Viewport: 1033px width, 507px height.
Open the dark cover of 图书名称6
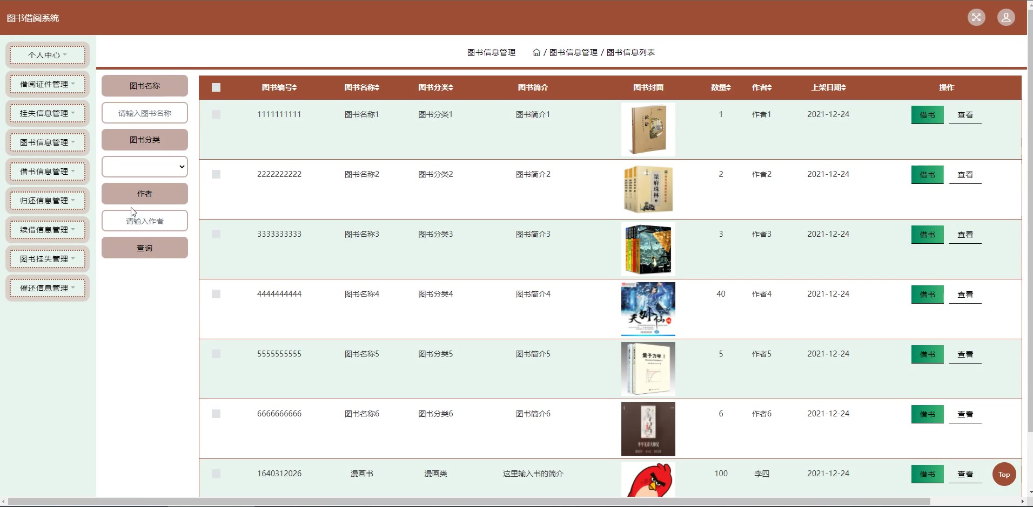coord(648,429)
